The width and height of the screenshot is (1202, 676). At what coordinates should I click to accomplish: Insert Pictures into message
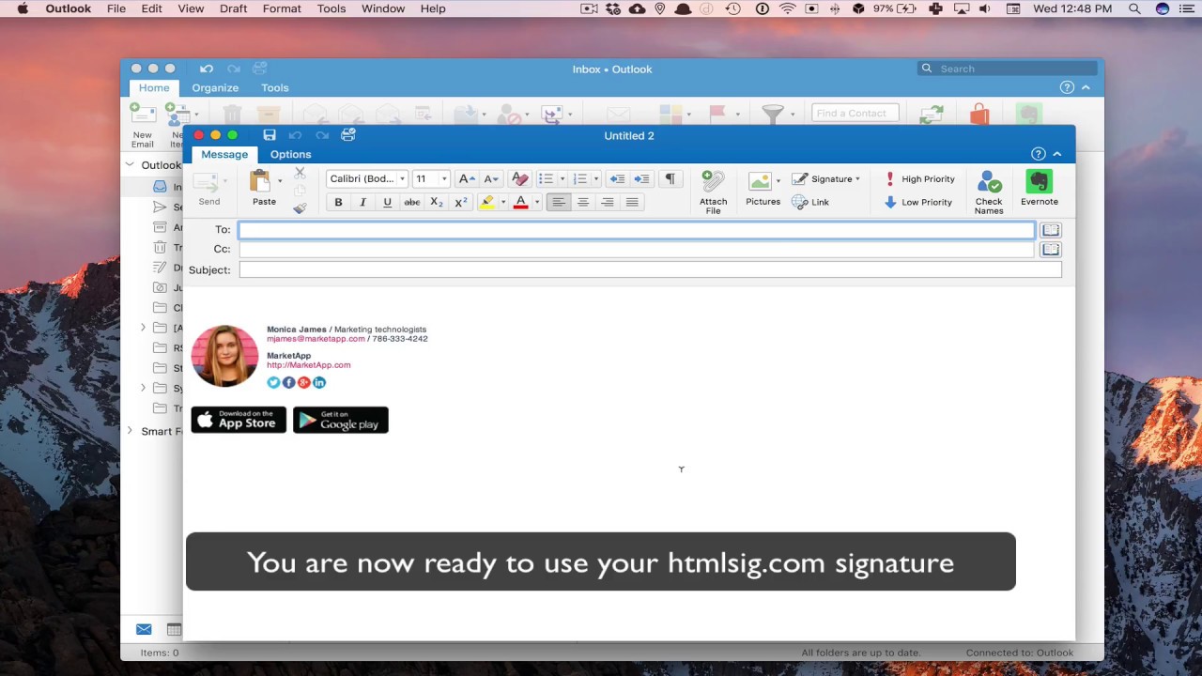click(762, 188)
